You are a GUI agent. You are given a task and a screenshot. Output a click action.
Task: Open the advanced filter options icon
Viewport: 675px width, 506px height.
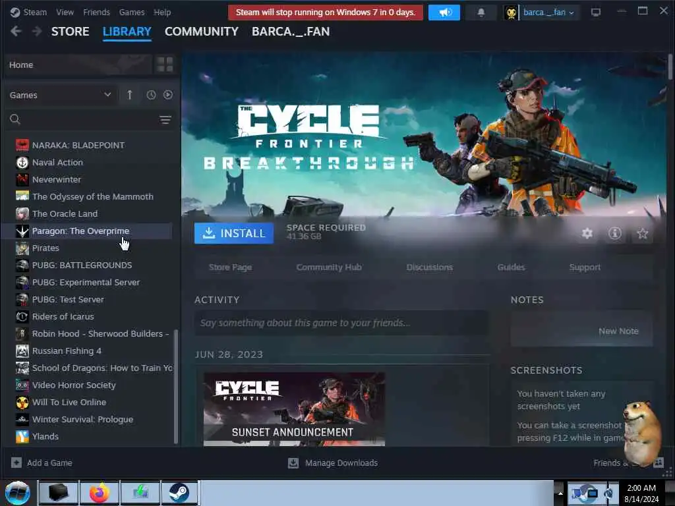click(x=165, y=120)
